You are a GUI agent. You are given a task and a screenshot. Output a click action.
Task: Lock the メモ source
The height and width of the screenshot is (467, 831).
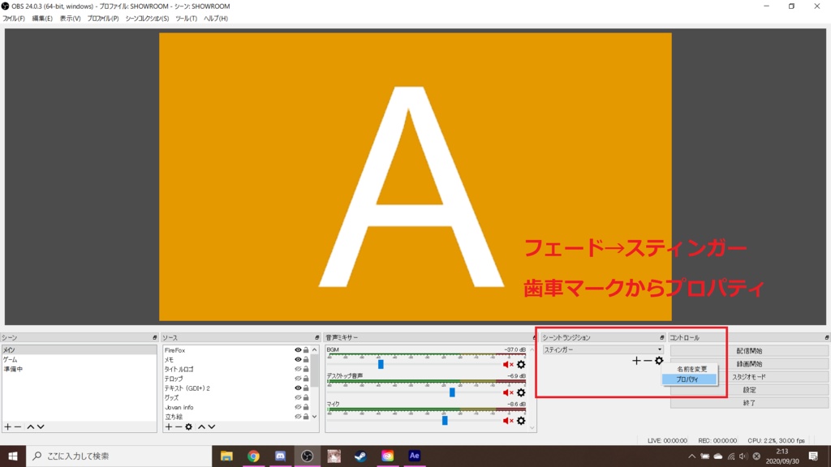pos(306,359)
